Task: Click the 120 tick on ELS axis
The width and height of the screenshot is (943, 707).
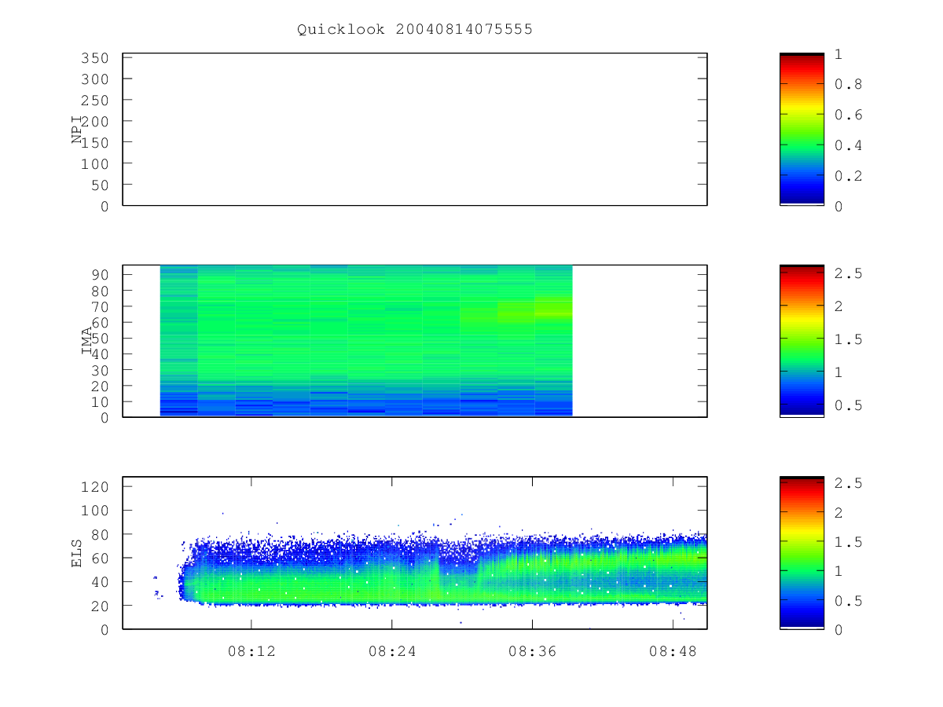Action: pyautogui.click(x=96, y=486)
